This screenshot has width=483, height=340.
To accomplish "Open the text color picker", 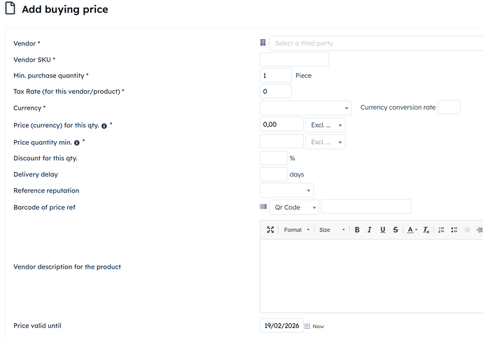I will 412,229.
